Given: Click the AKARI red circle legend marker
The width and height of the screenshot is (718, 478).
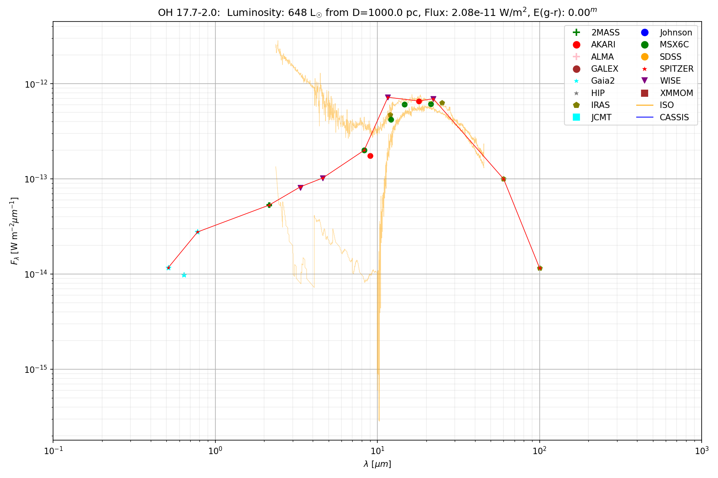Looking at the screenshot, I should tap(576, 45).
